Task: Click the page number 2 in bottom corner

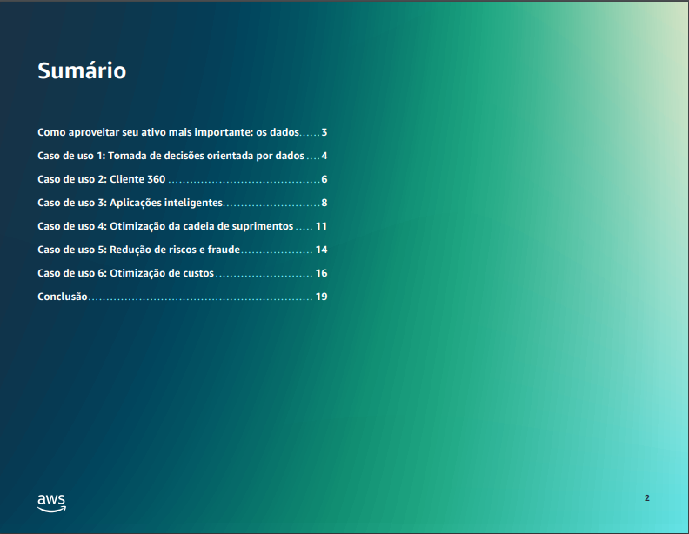Action: coord(646,498)
